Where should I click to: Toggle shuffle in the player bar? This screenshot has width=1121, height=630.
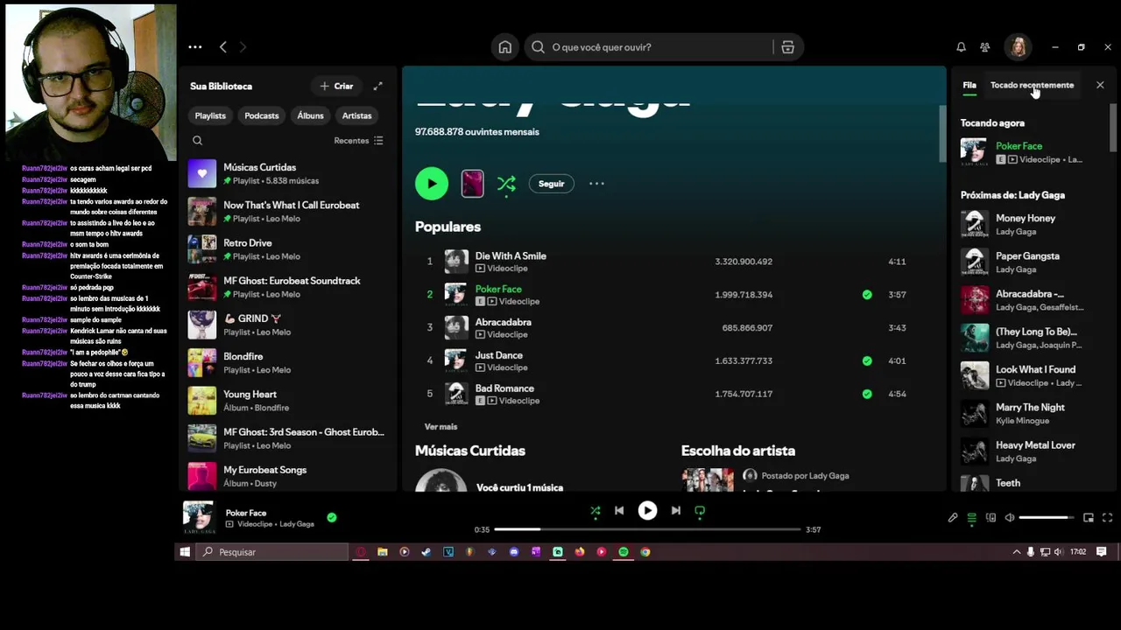(596, 511)
